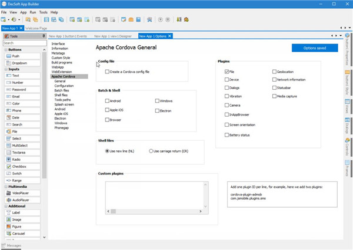Screen dimensions: 353x250
Task: Click the Options saved button
Action: pos(314,48)
